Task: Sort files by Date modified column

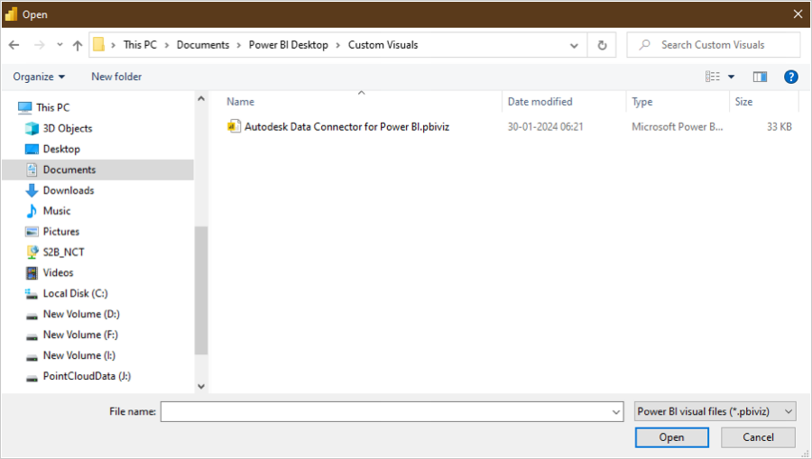Action: 540,102
